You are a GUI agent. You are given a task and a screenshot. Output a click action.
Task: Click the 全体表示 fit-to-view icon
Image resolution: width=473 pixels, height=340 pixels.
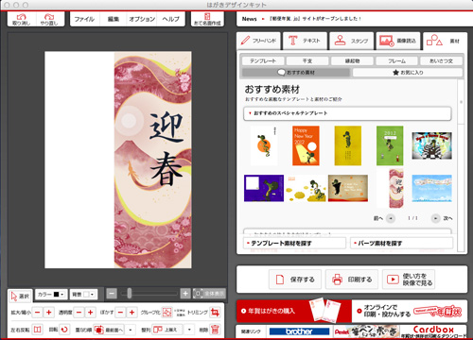[209, 294]
